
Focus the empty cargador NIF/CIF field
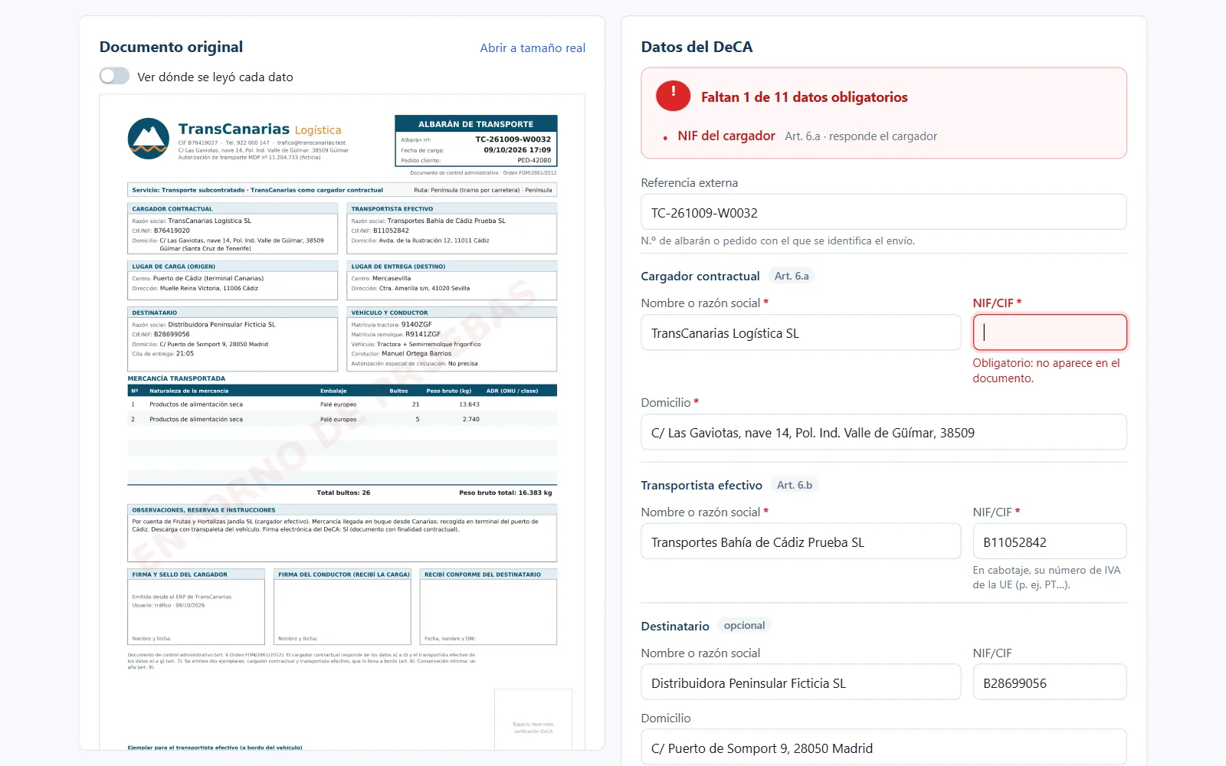1050,332
